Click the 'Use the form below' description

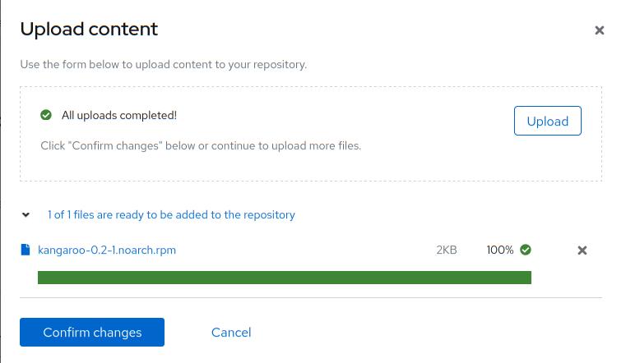tap(163, 64)
